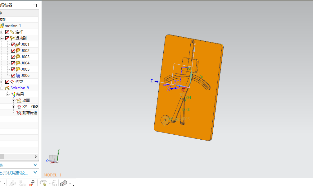Click the Solution_8 solution icon
Screen dimensions: 313x186
[7, 88]
